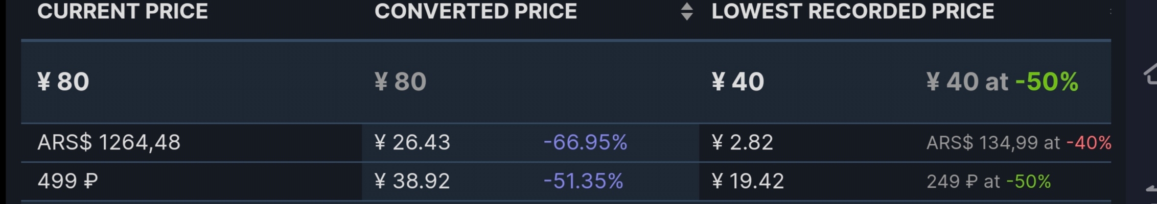Sort by Lowest Recorded Price column header
This screenshot has height=204, width=1157.
point(852,11)
